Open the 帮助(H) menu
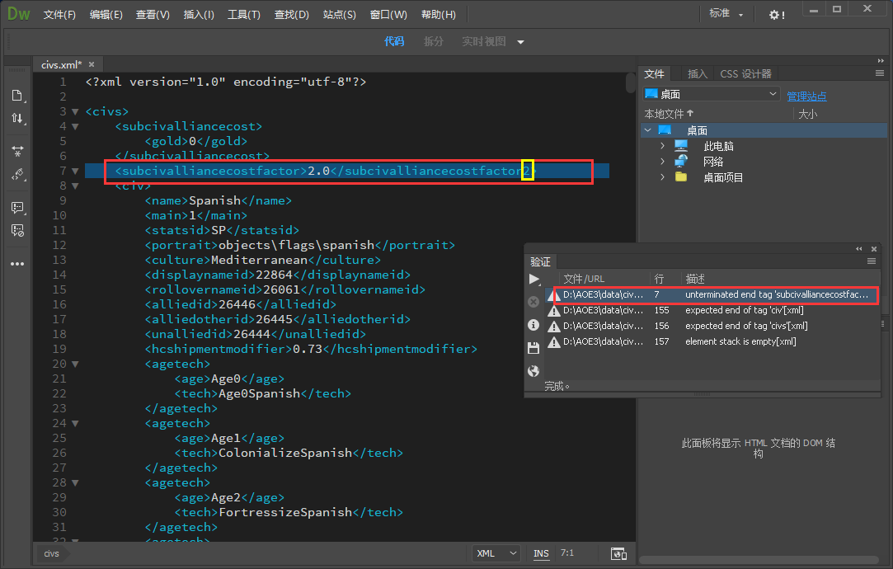The height and width of the screenshot is (569, 893). coord(439,15)
